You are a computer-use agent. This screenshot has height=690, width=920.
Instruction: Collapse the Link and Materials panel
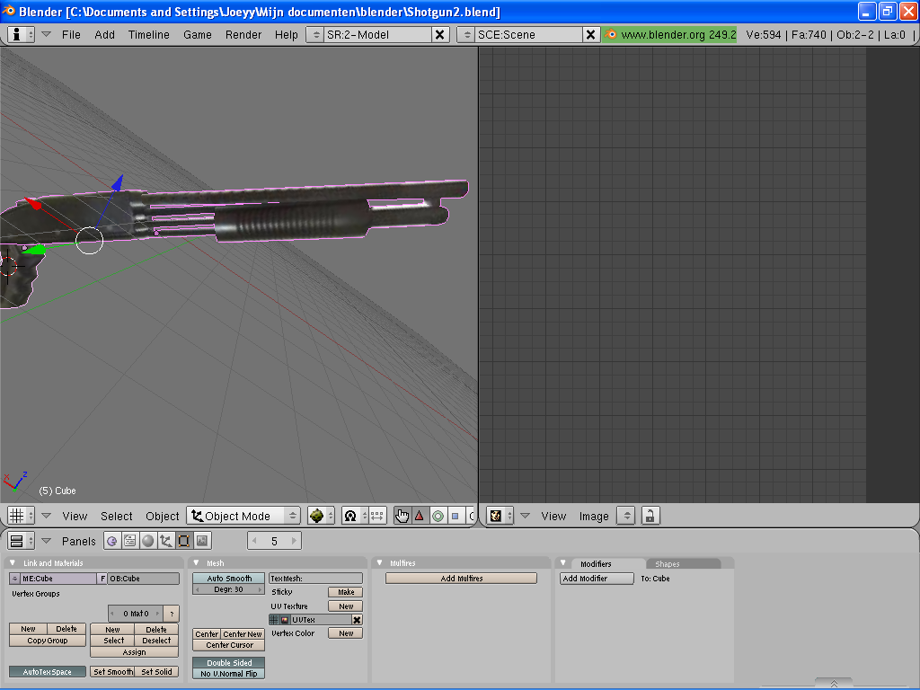(x=13, y=563)
